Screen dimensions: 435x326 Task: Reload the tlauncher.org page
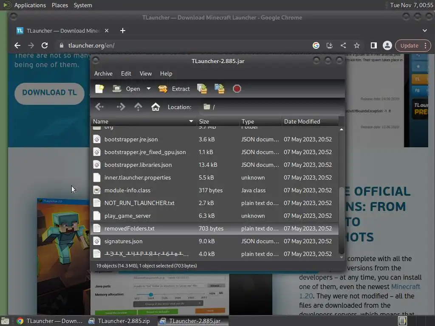pyautogui.click(x=44, y=45)
